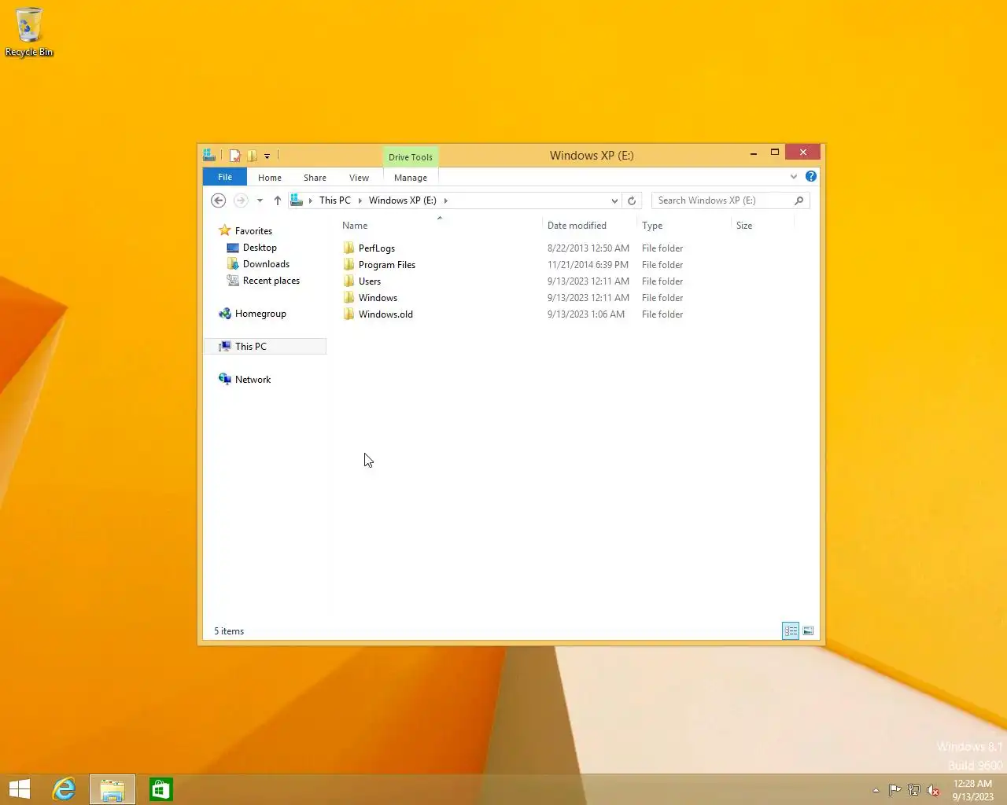Switch to the View ribbon tab
This screenshot has width=1007, height=805.
coord(359,178)
